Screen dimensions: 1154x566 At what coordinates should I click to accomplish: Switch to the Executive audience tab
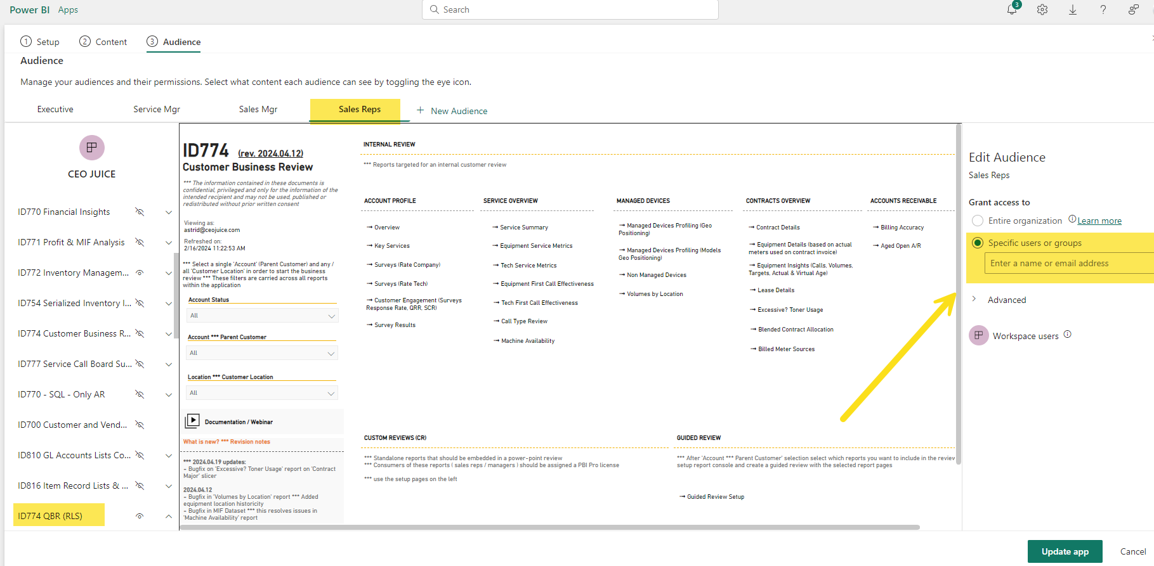pyautogui.click(x=55, y=109)
